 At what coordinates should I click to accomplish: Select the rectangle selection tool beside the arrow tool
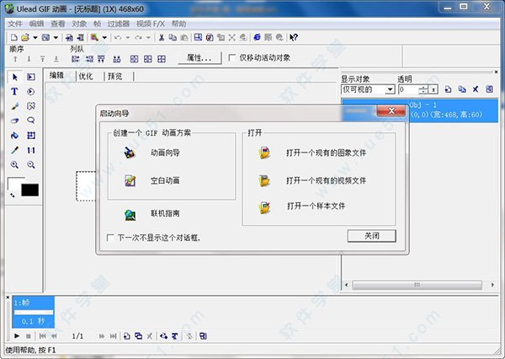click(31, 77)
